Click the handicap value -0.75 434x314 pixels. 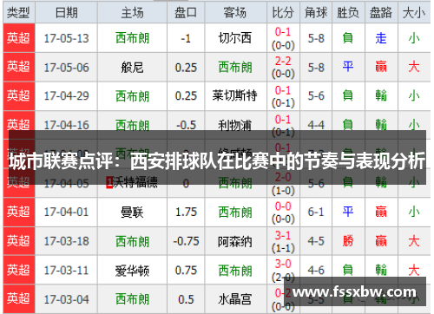pos(186,241)
